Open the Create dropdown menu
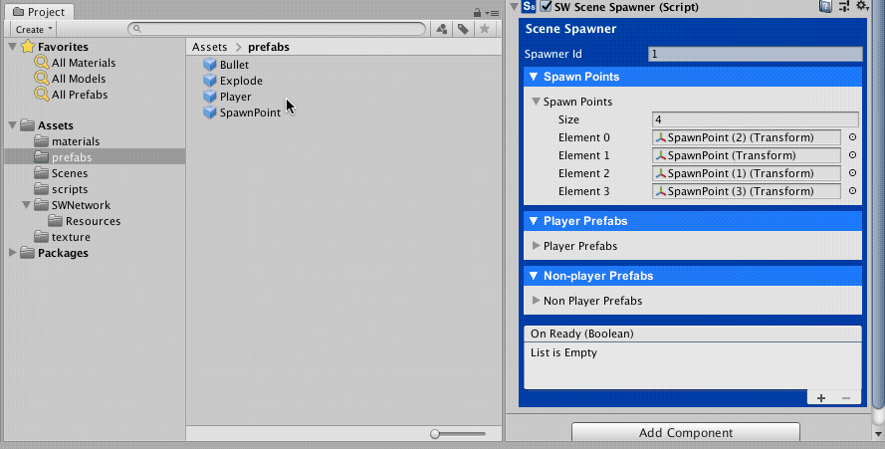The width and height of the screenshot is (885, 449). pyautogui.click(x=34, y=30)
